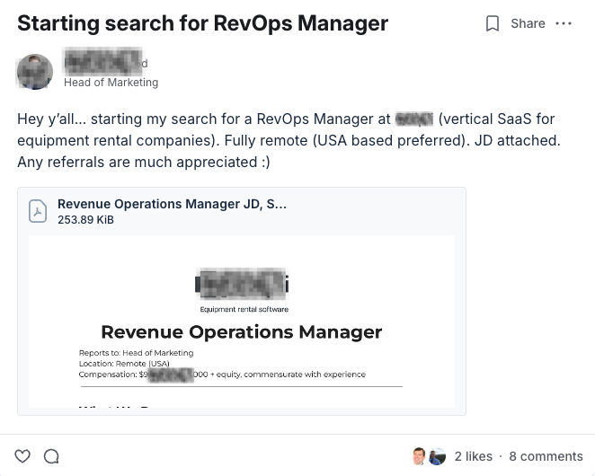The height and width of the screenshot is (476, 595).
Task: Click the blurred company logo in the preview
Action: click(242, 284)
